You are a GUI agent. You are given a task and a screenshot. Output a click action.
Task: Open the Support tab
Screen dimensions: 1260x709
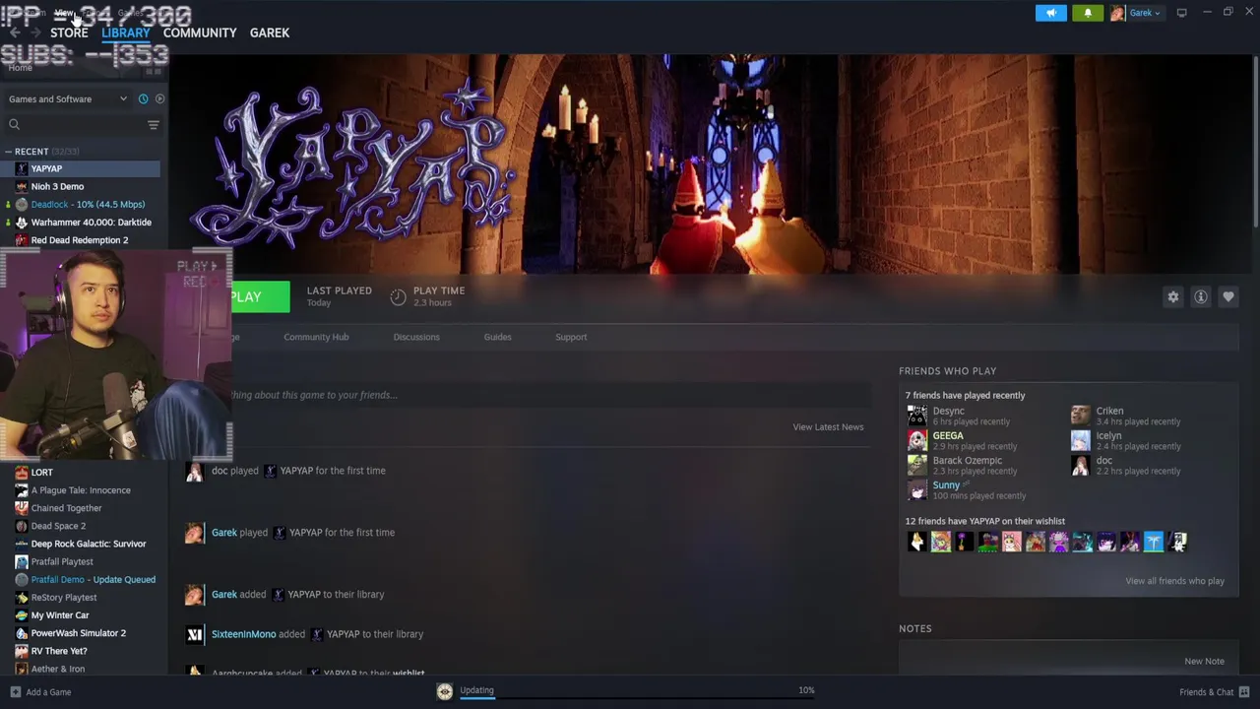tap(571, 337)
